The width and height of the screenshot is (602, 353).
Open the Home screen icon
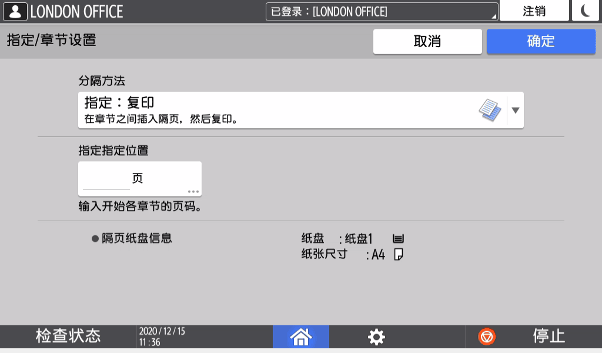click(x=300, y=337)
